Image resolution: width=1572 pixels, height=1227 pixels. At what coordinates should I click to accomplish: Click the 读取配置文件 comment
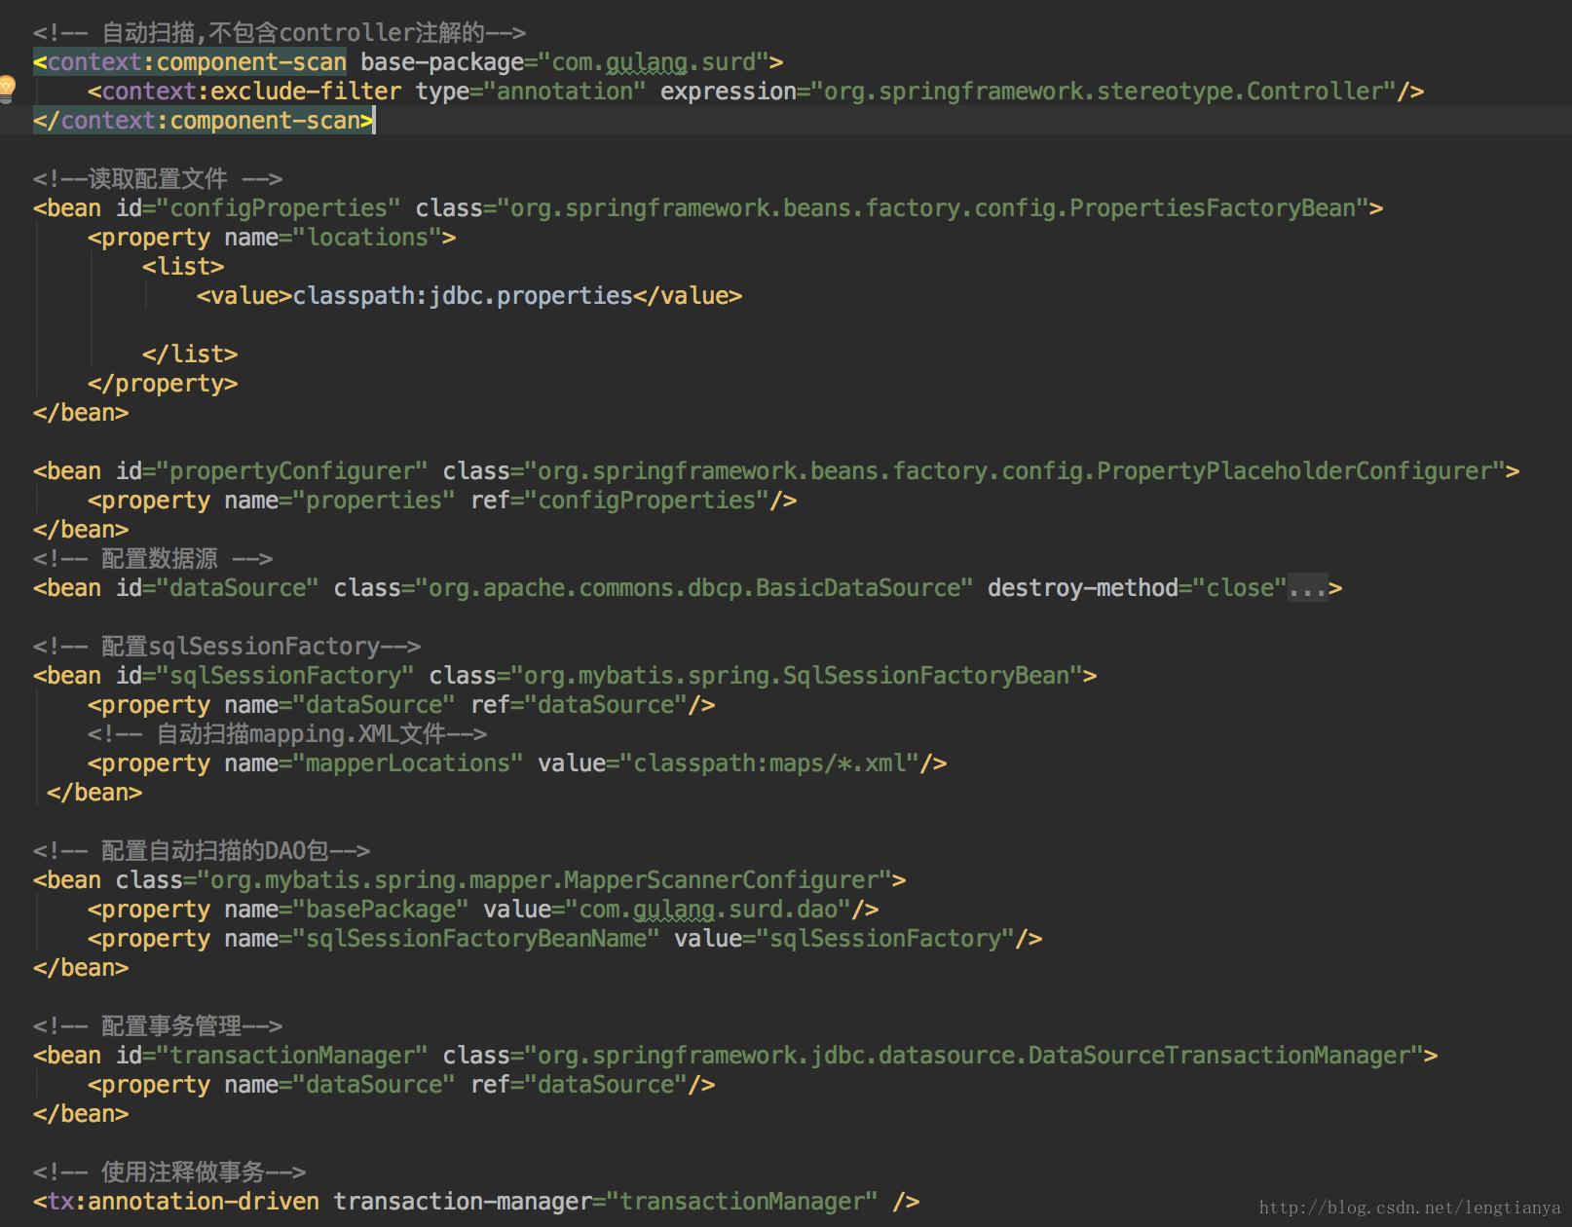pyautogui.click(x=158, y=179)
